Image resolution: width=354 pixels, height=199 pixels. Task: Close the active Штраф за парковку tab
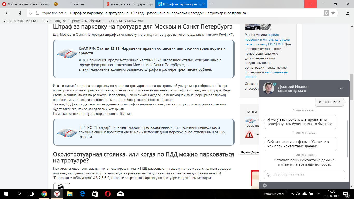[x=204, y=4]
